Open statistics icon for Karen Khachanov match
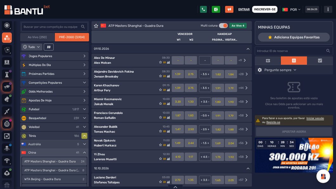336x189 pixels. 168,90
